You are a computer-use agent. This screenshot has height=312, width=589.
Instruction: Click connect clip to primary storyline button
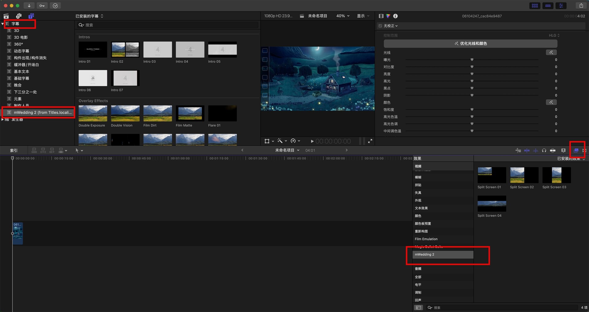(x=34, y=150)
